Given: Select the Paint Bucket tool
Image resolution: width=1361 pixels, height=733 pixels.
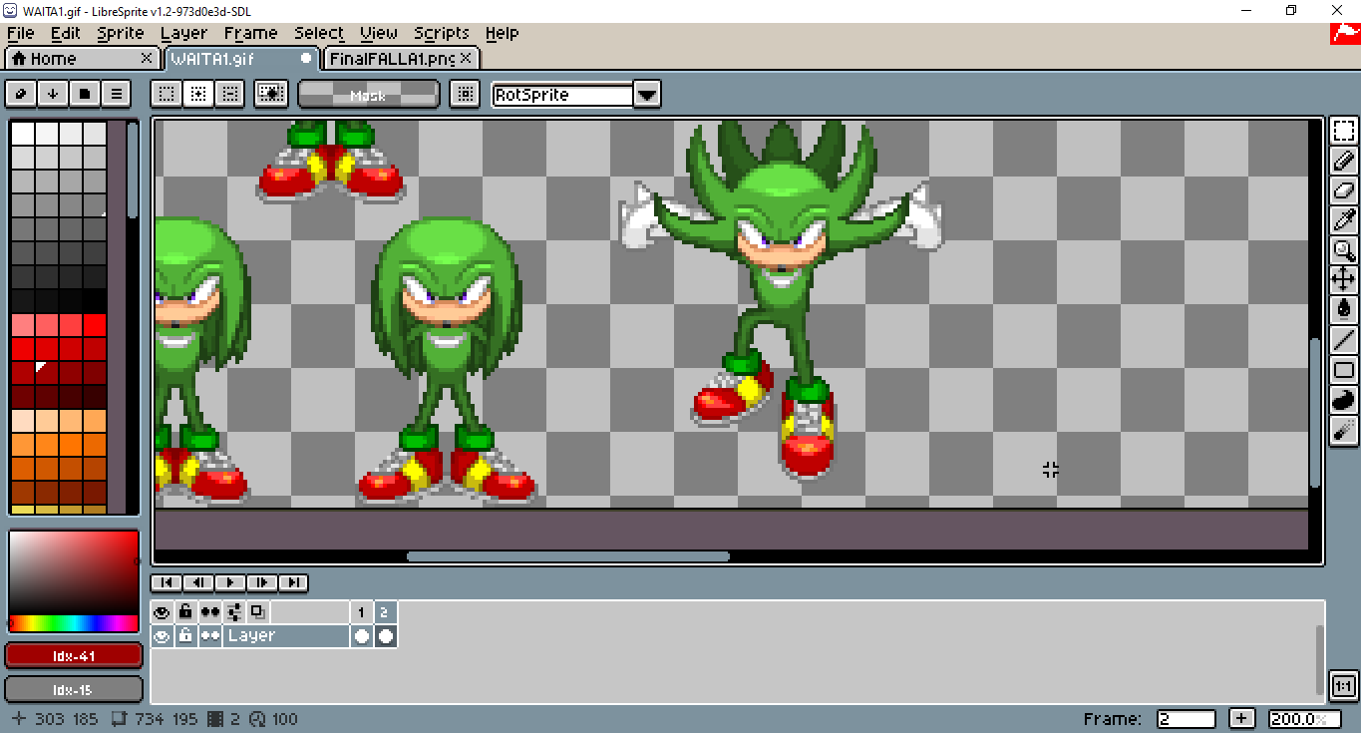Looking at the screenshot, I should (1344, 309).
